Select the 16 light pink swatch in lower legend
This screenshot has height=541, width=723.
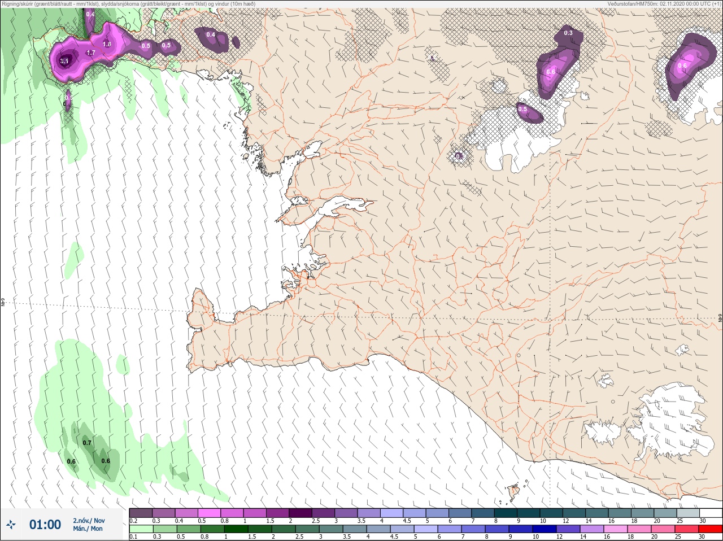616,529
